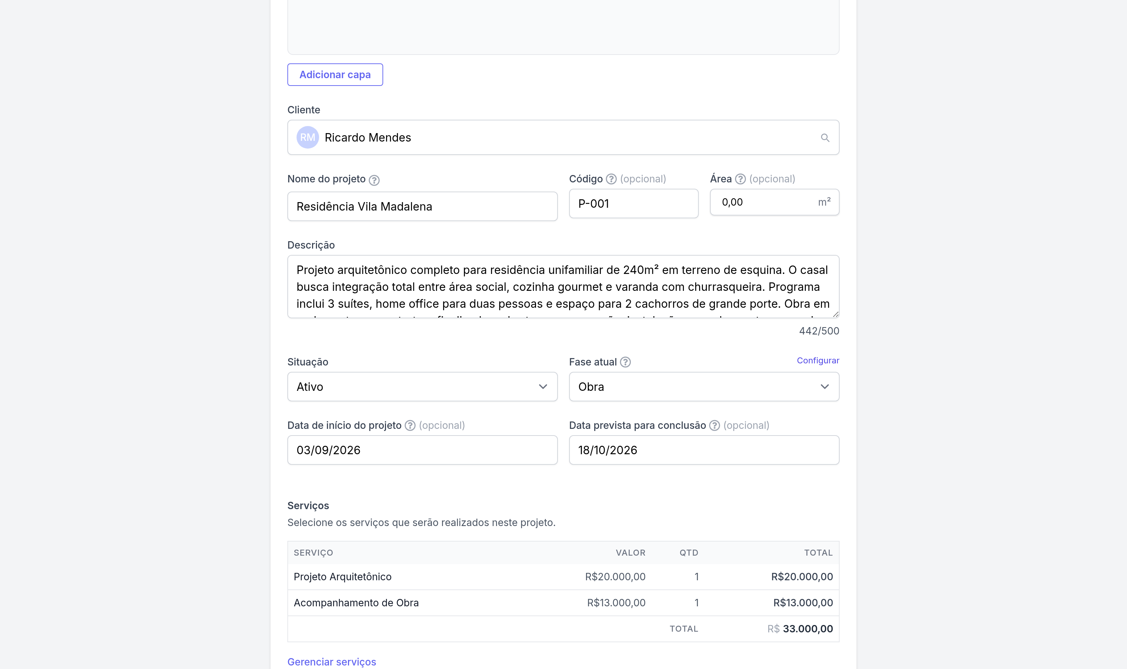Image resolution: width=1127 pixels, height=669 pixels.
Task: Expand the Situação dropdown showing Ativo
Action: (422, 387)
